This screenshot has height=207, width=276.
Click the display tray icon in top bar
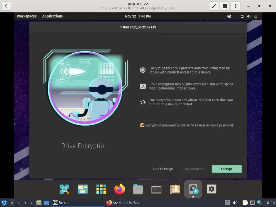point(229,16)
